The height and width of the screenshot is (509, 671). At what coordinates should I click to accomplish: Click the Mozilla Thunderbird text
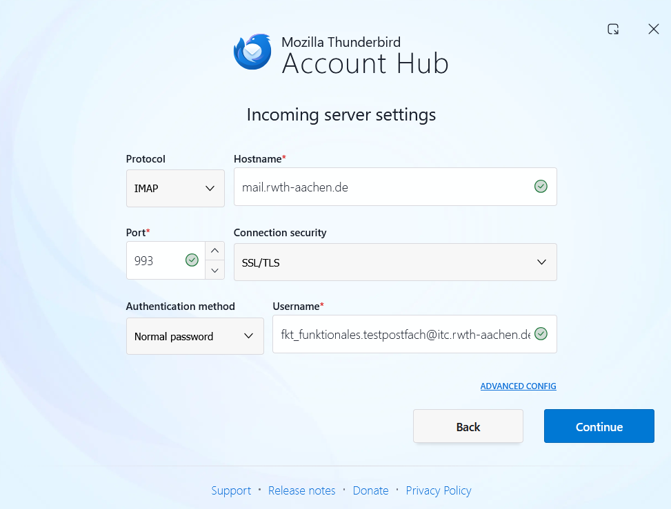pos(341,42)
